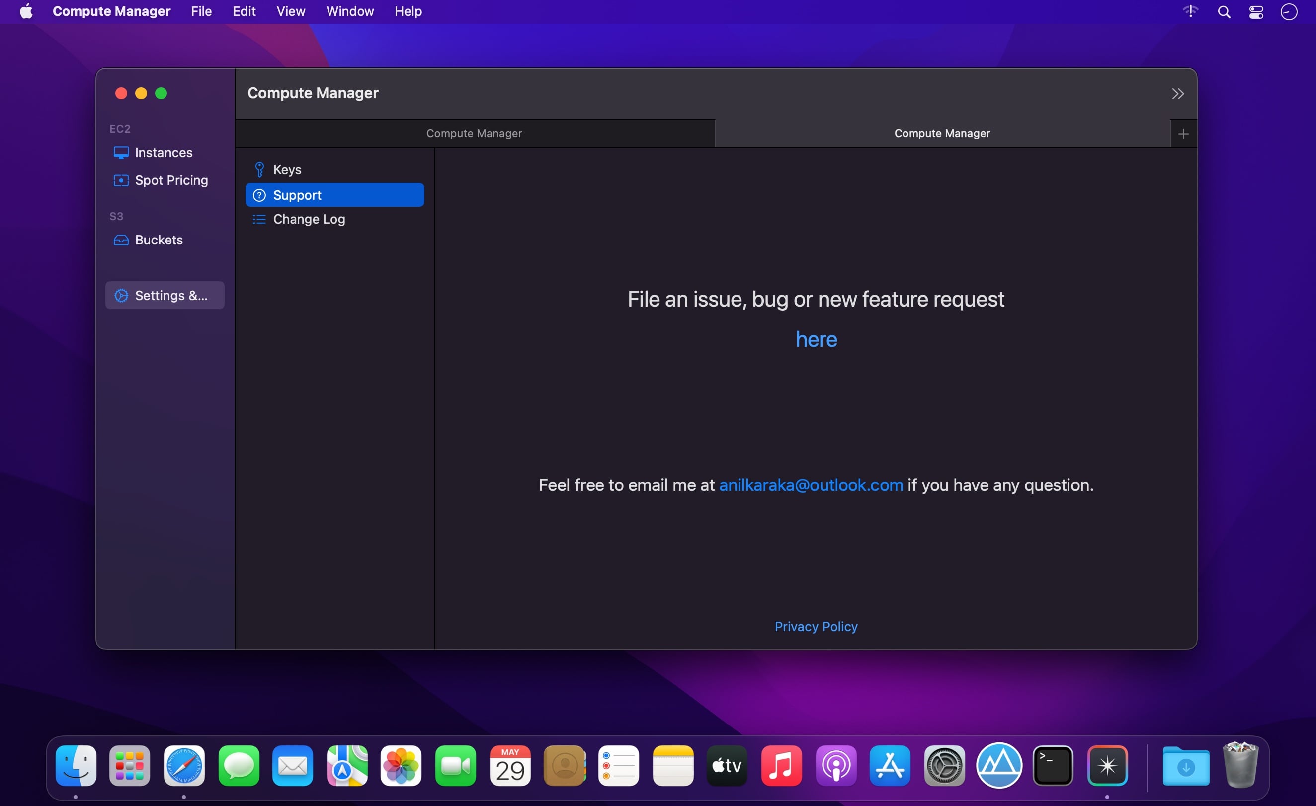Launch Terminal from the Dock
The height and width of the screenshot is (806, 1316).
click(x=1053, y=765)
